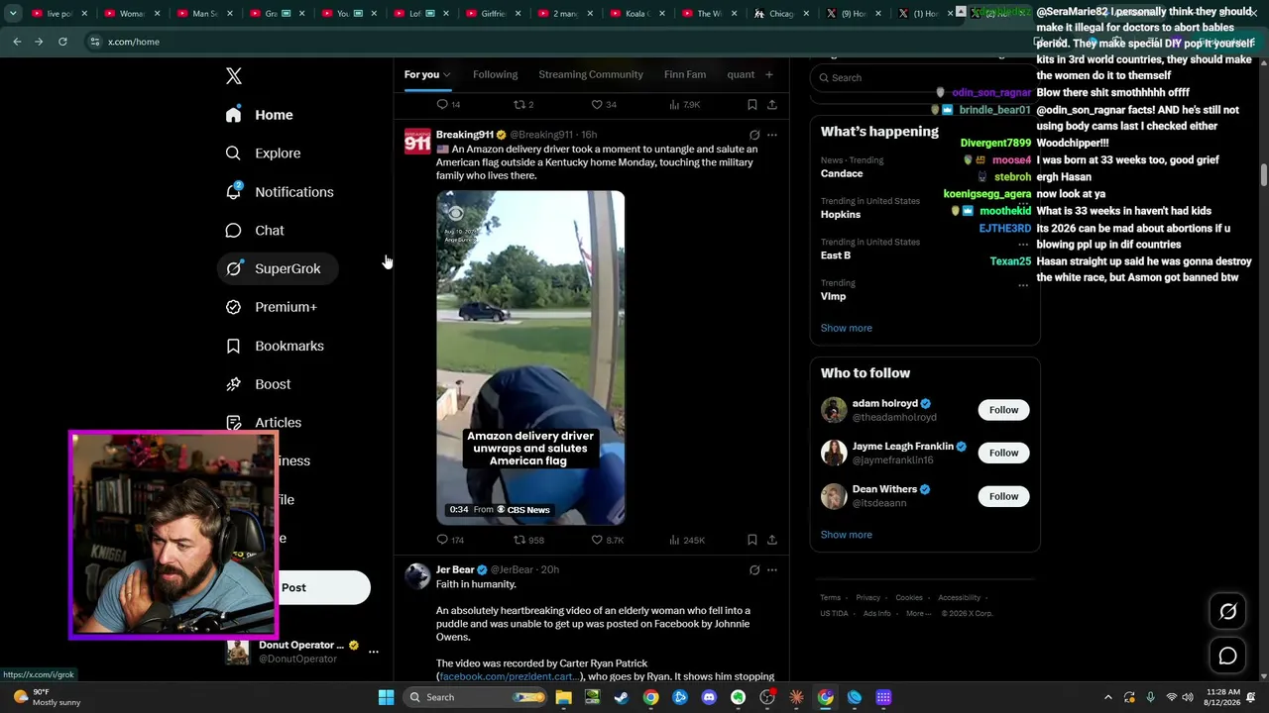Image resolution: width=1269 pixels, height=713 pixels.
Task: Add a new timeline tab with plus
Action: [x=768, y=74]
